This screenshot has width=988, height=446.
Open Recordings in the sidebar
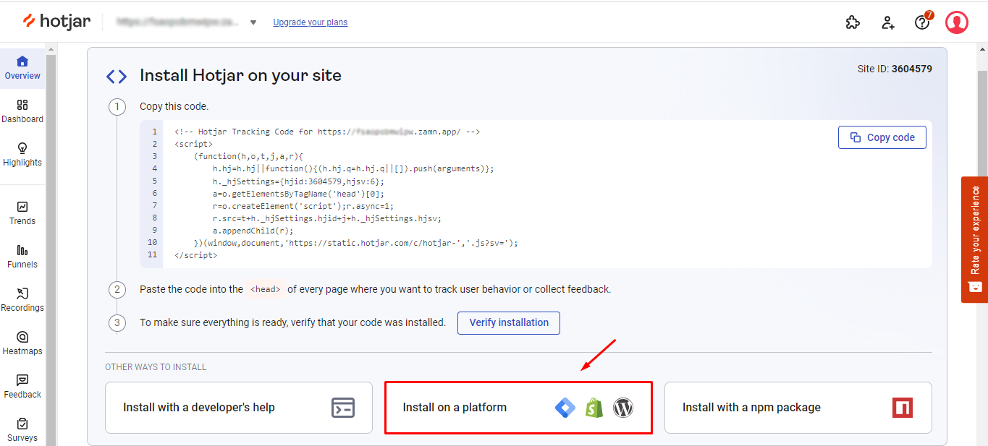pyautogui.click(x=22, y=300)
